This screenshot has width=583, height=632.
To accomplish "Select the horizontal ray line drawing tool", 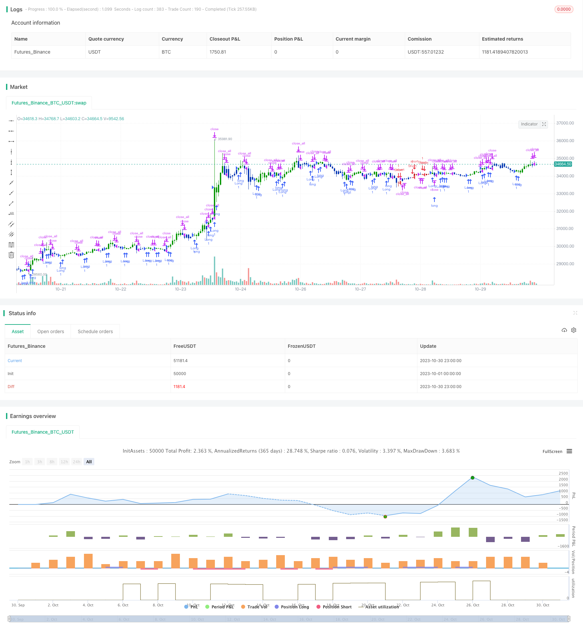I will [x=11, y=131].
